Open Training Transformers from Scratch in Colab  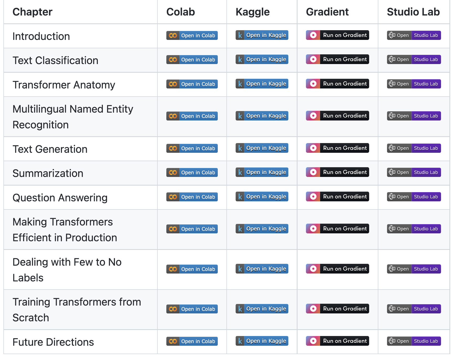tap(198, 309)
